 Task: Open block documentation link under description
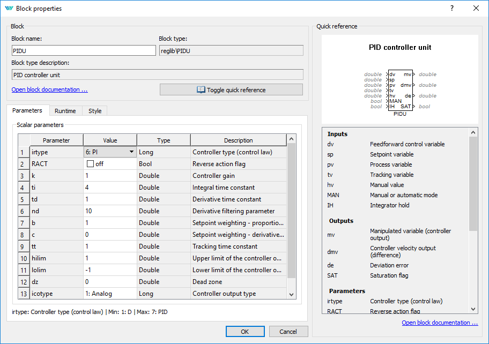pyautogui.click(x=49, y=89)
